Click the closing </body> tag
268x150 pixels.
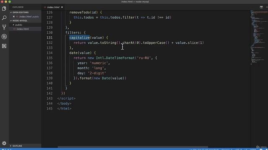[x=64, y=103]
